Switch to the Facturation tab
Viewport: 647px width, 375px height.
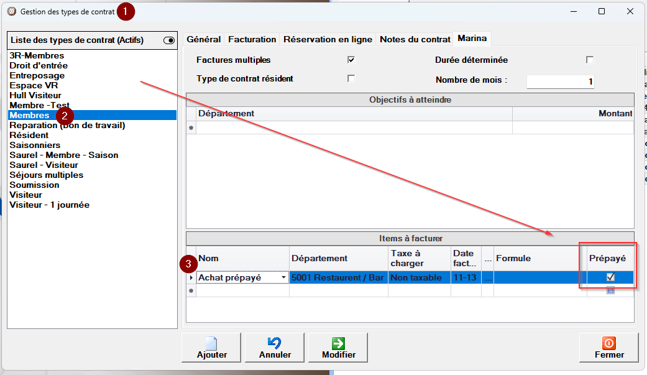pyautogui.click(x=252, y=39)
